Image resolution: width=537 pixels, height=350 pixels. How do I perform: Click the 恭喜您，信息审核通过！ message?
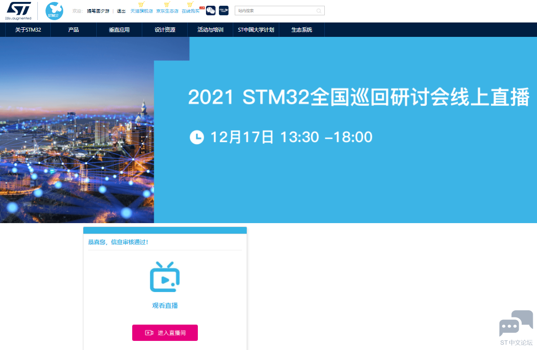[118, 242]
